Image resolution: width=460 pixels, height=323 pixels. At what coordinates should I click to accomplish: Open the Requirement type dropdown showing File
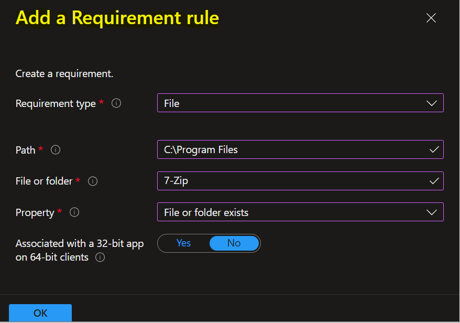pyautogui.click(x=300, y=103)
